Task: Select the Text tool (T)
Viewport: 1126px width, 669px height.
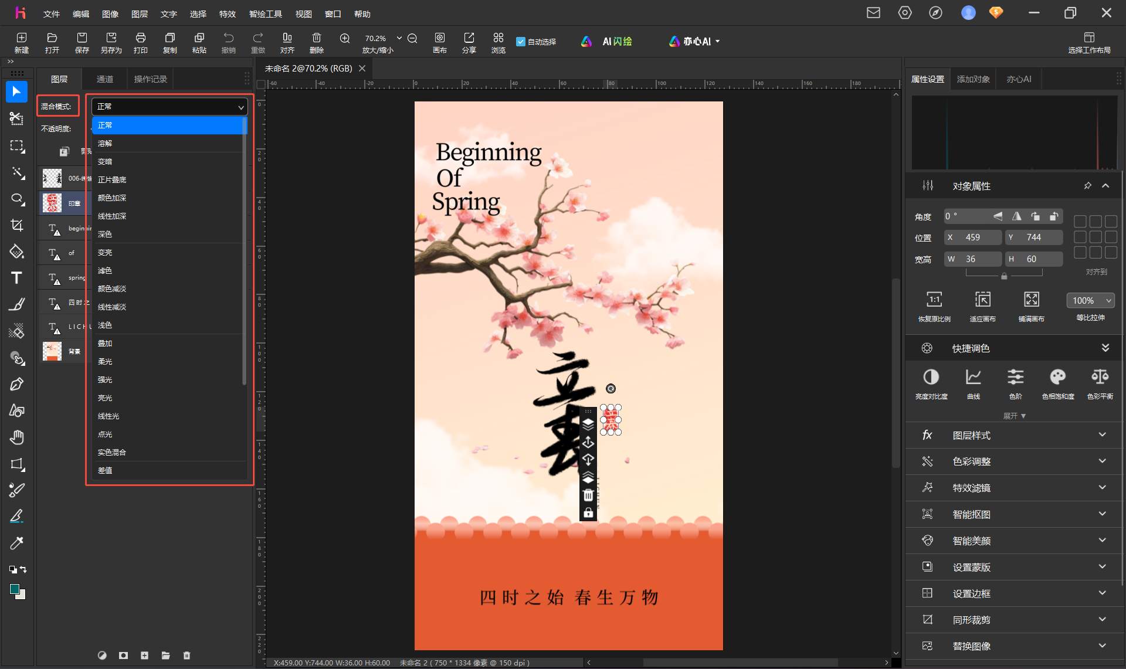Action: 16,278
